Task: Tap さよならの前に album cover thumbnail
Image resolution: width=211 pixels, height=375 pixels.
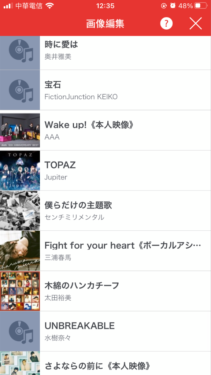Action: 20,363
